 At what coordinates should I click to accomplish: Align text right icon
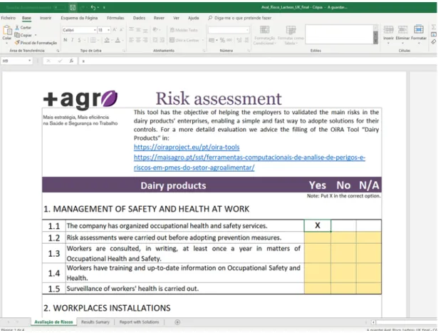click(145, 40)
